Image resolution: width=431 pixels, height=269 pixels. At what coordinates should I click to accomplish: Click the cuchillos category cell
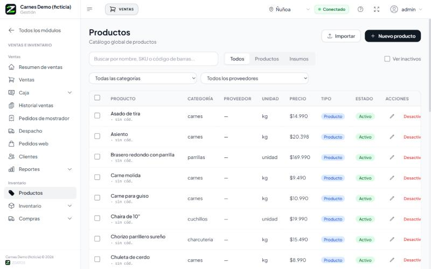pos(197,219)
